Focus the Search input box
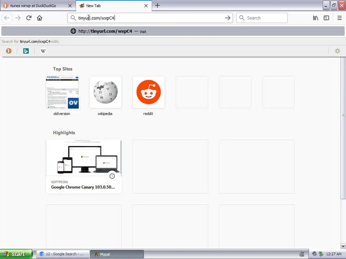Image resolution: width=346 pixels, height=259 pixels. [262, 18]
